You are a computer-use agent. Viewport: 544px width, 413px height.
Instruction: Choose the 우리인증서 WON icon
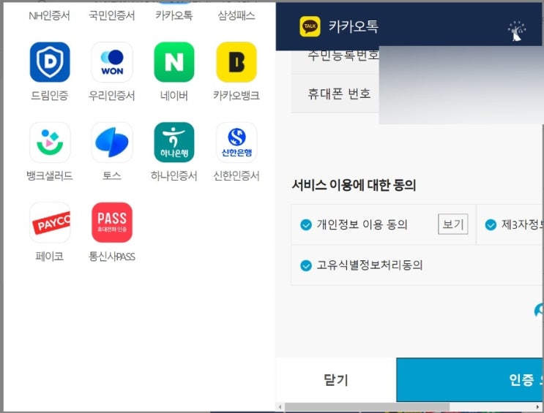coord(112,62)
